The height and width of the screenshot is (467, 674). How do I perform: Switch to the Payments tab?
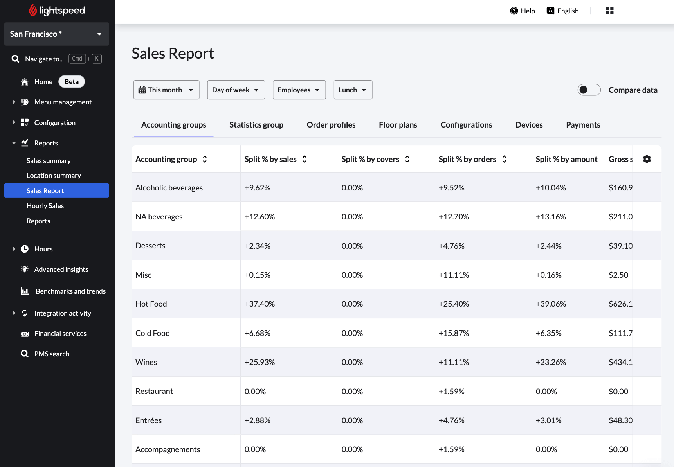point(583,125)
